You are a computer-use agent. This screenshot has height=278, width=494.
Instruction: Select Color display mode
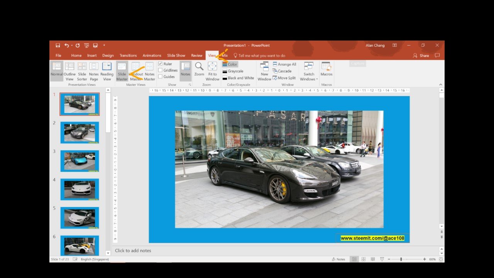pyautogui.click(x=230, y=64)
